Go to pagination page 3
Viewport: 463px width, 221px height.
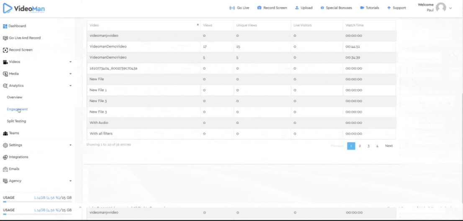tap(368, 146)
